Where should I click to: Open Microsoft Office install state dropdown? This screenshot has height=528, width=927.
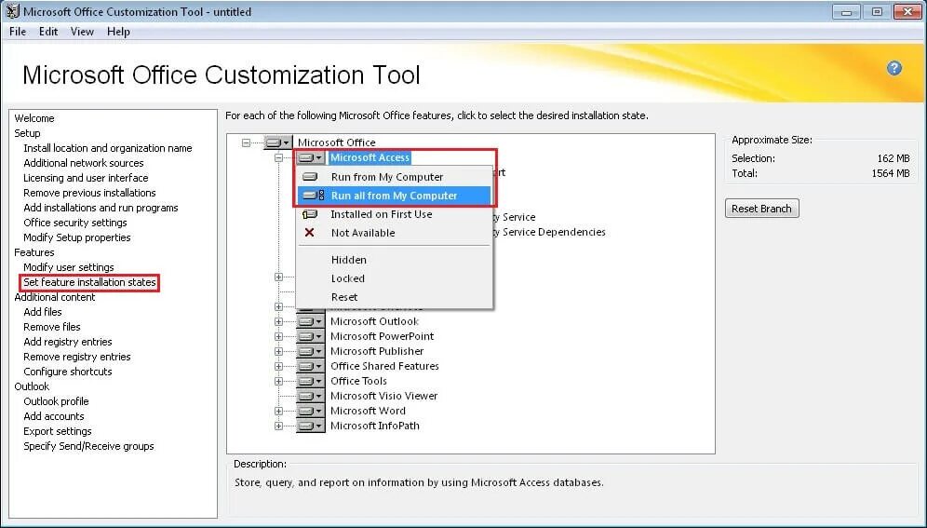pyautogui.click(x=278, y=142)
